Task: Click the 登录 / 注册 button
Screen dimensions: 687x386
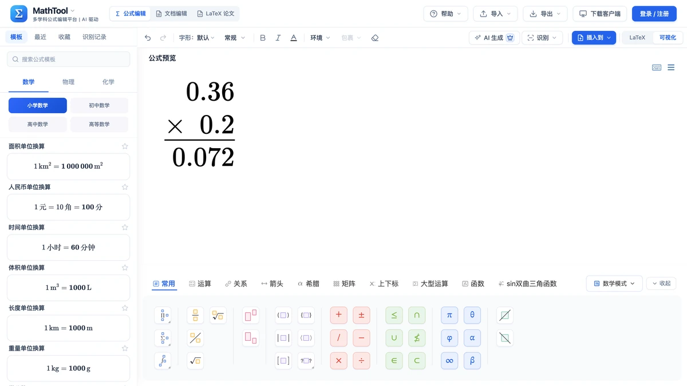Action: tap(654, 14)
